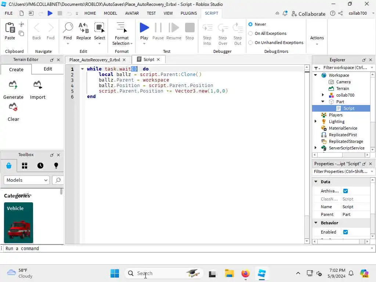Open notifications bell in top bar

[x=285, y=14]
